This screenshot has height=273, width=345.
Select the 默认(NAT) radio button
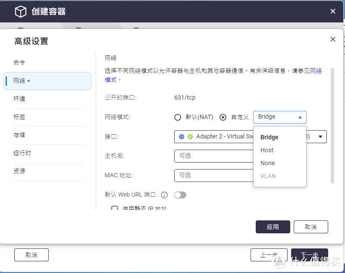[177, 117]
